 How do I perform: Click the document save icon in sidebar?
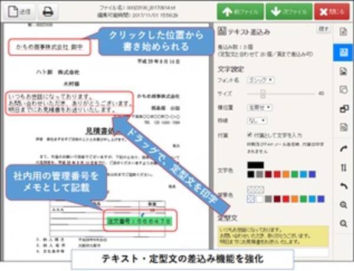[343, 127]
